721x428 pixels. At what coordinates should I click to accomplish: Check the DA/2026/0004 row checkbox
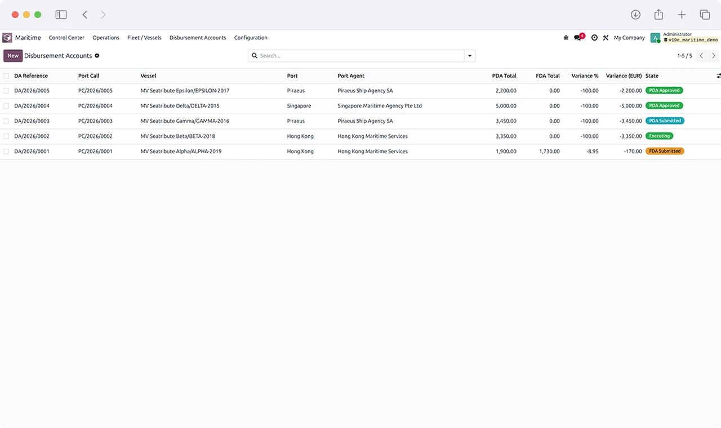tap(6, 106)
